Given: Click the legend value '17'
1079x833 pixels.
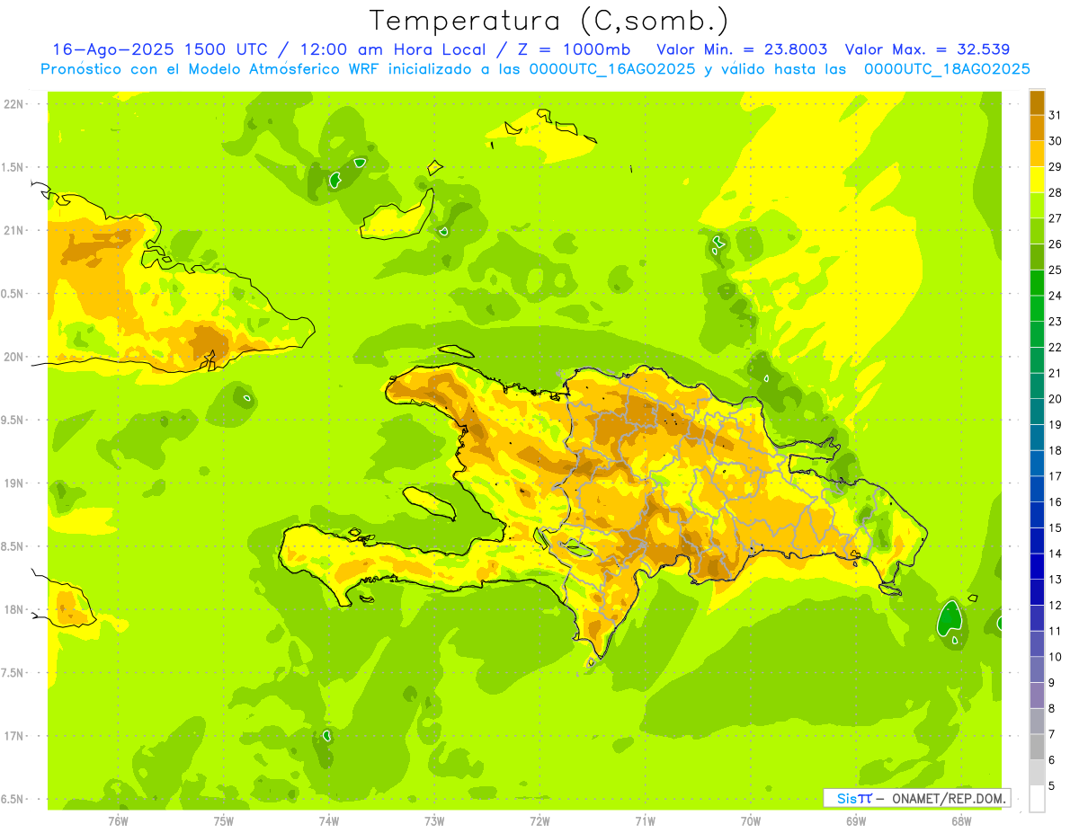Looking at the screenshot, I should [1055, 476].
